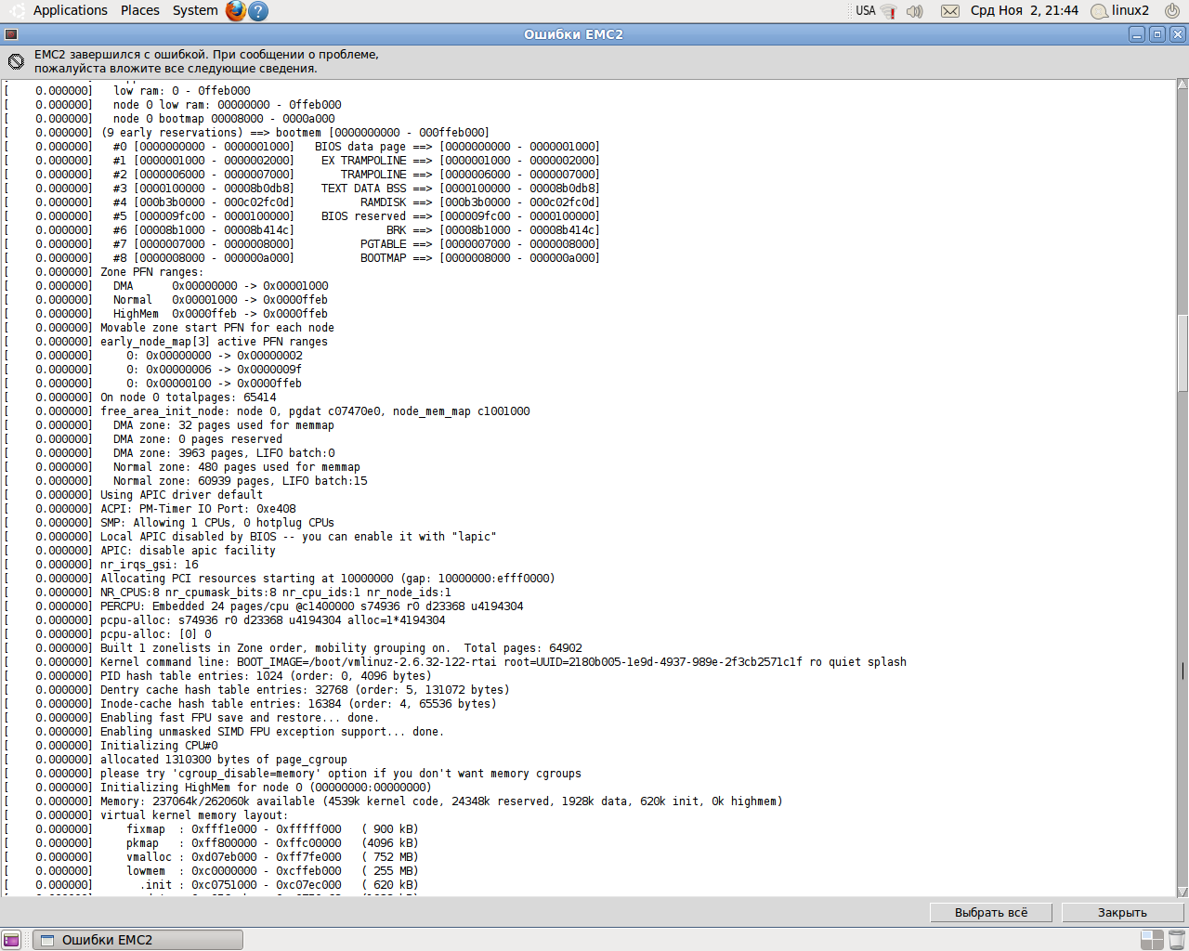The height and width of the screenshot is (951, 1189).
Task: Click 'Enabling unmasked SIMD FPU exception support' line
Action: (272, 732)
